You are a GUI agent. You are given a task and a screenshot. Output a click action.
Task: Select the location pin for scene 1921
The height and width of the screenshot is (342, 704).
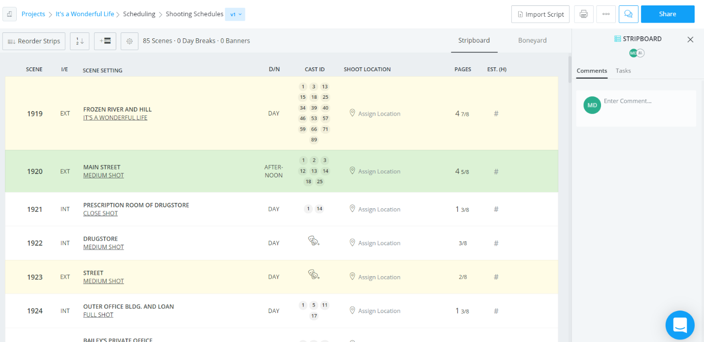click(x=353, y=209)
